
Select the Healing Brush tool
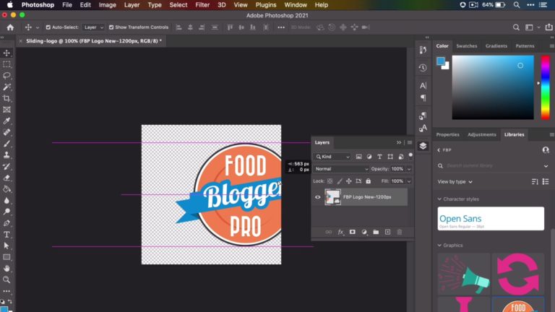pyautogui.click(x=7, y=132)
